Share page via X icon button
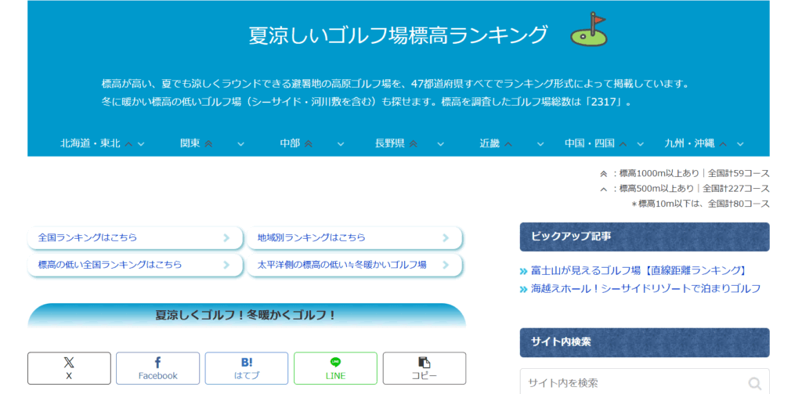 coord(69,368)
